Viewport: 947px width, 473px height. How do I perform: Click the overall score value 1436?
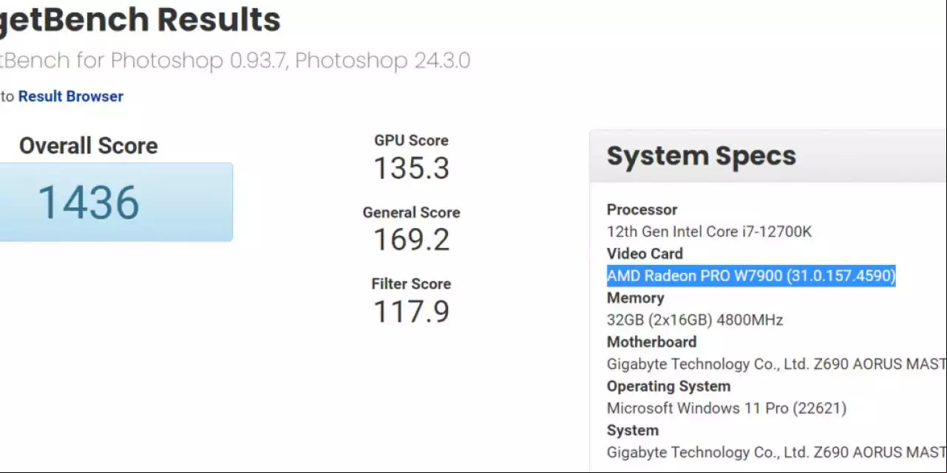pyautogui.click(x=89, y=202)
